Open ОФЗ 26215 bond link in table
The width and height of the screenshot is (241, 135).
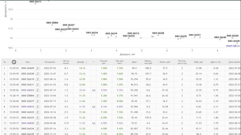click(27, 79)
